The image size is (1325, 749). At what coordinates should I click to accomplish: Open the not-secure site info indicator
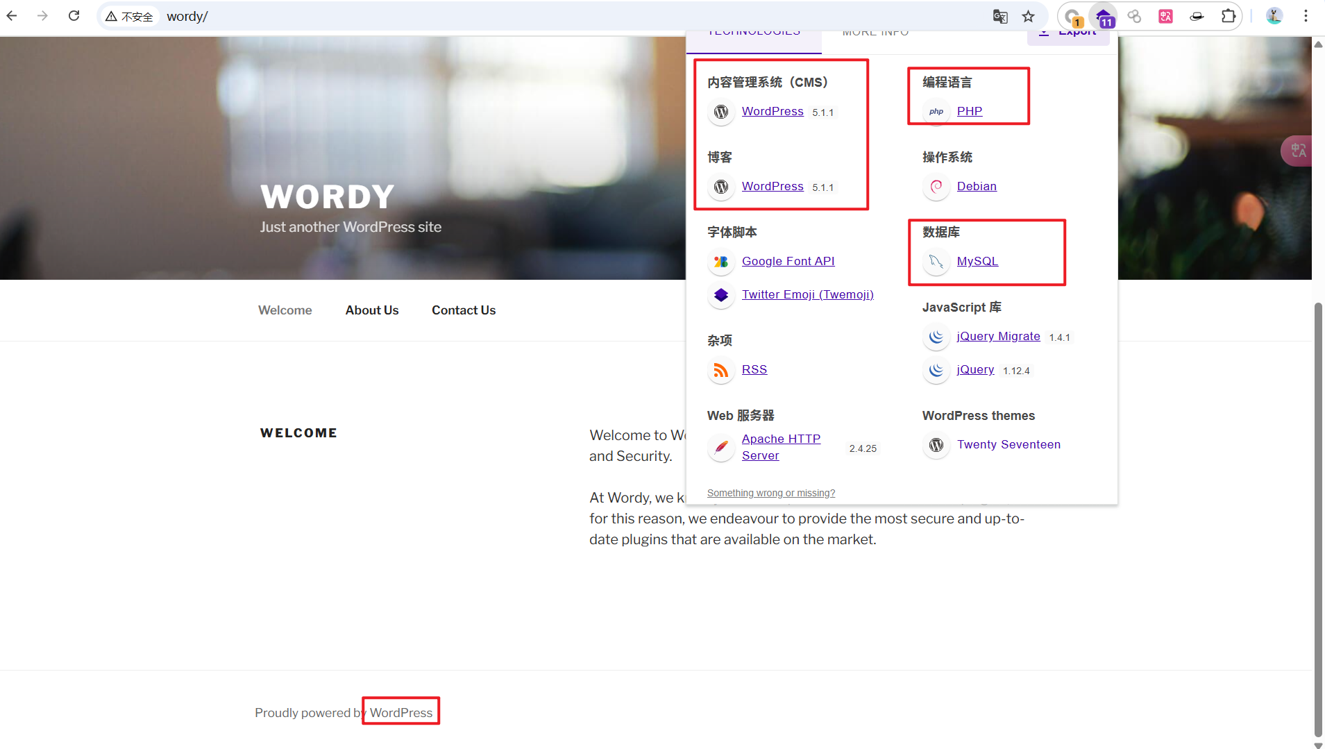(x=129, y=17)
